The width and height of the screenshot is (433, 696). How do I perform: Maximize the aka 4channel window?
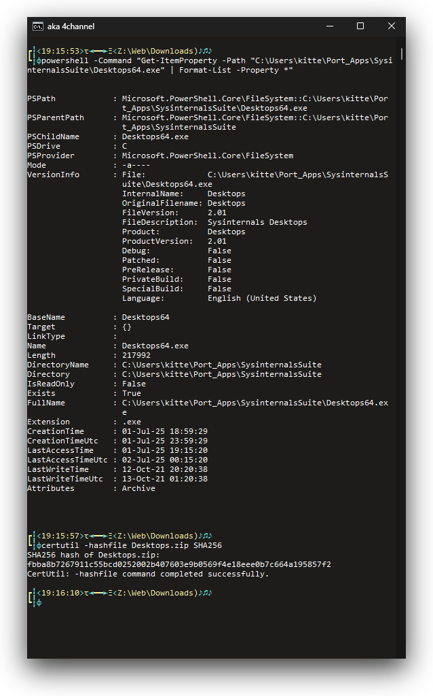click(360, 26)
